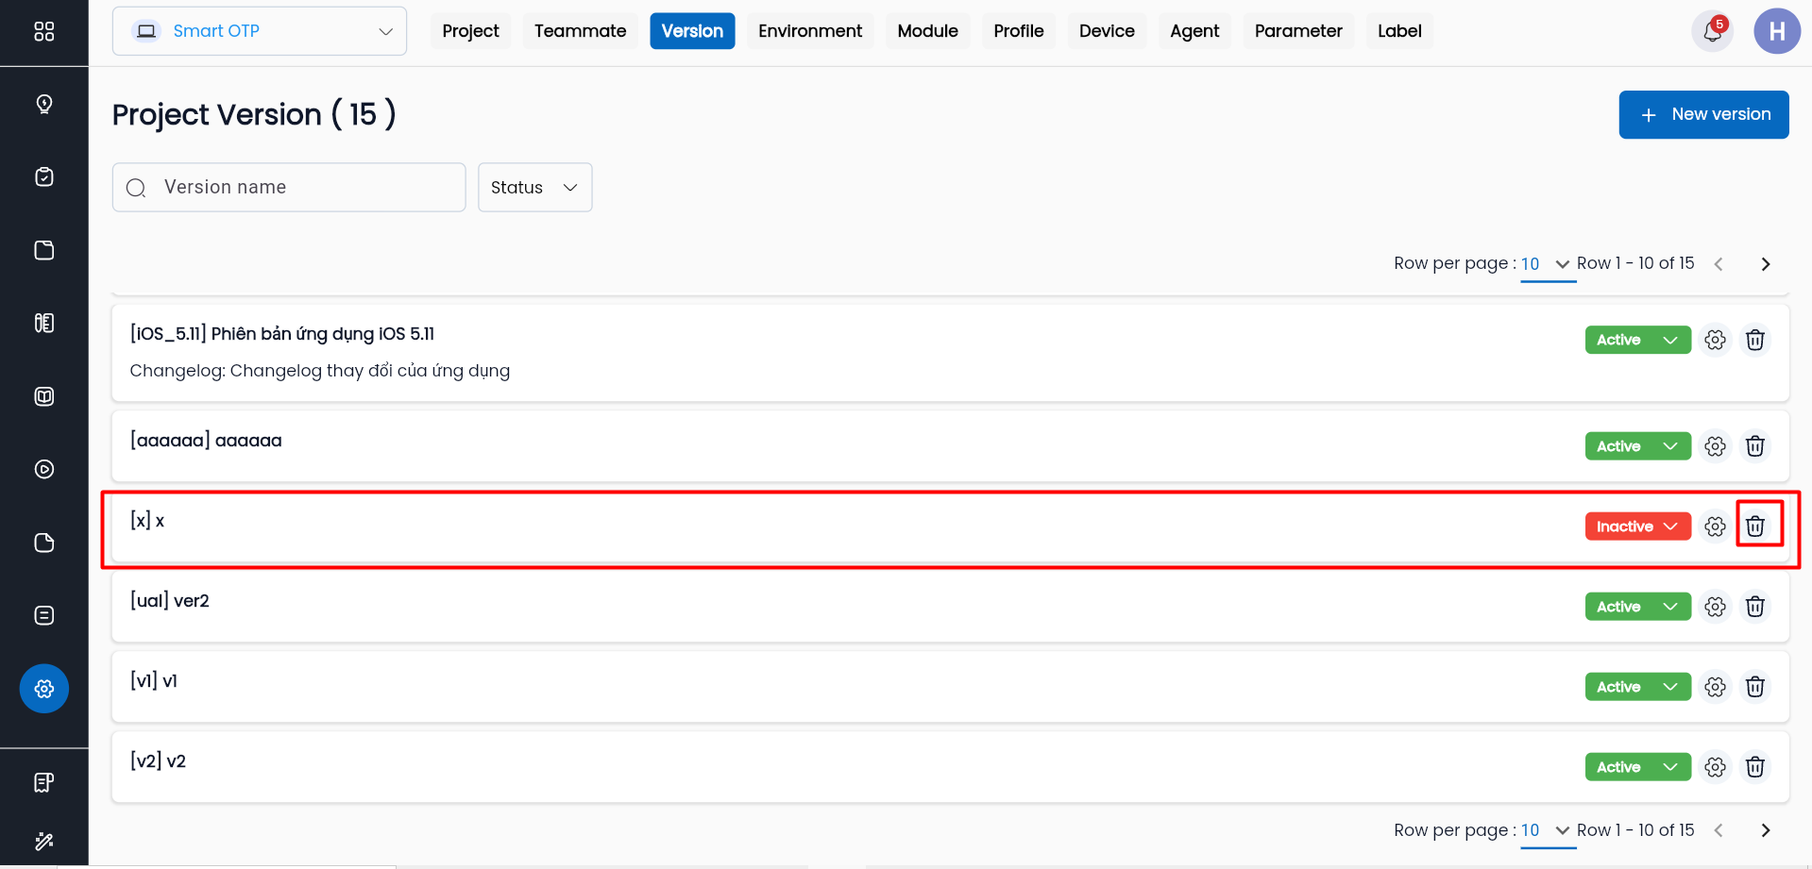
Task: Go to next page using top arrow
Action: click(1765, 264)
